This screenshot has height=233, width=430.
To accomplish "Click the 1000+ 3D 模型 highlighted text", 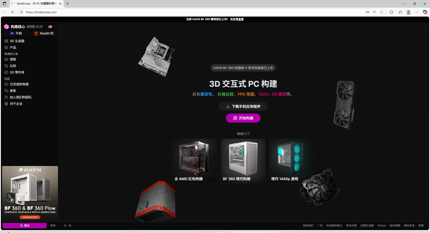I will pyautogui.click(x=272, y=94).
